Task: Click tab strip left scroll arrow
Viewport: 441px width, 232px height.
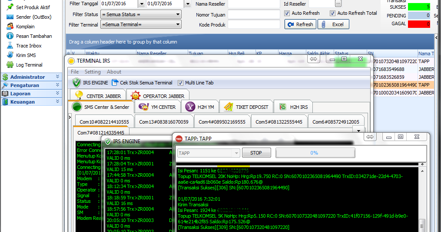Action: pyautogui.click(x=70, y=117)
